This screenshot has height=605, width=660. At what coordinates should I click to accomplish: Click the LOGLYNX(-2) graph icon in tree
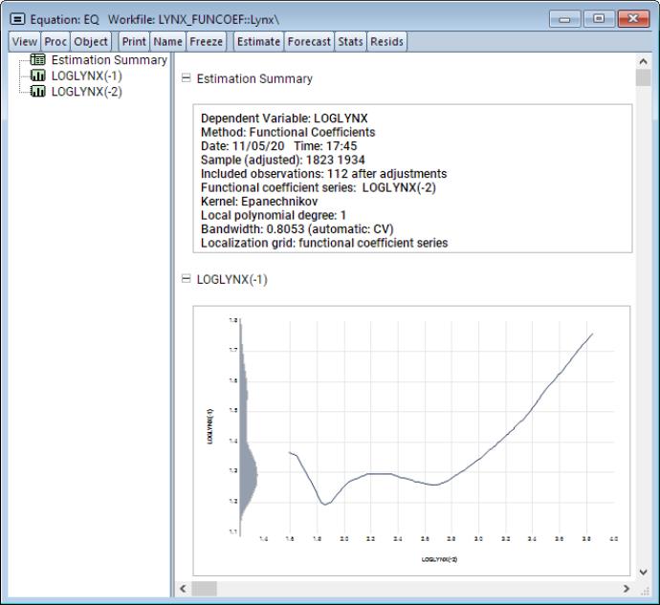39,92
